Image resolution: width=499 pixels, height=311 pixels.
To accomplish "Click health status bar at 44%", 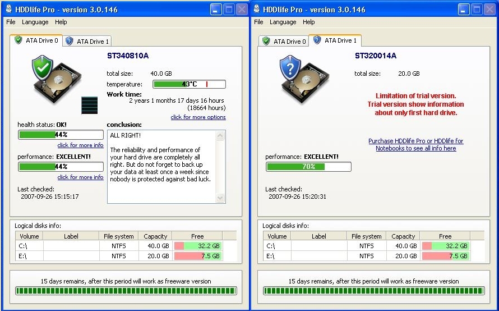I will click(x=61, y=135).
